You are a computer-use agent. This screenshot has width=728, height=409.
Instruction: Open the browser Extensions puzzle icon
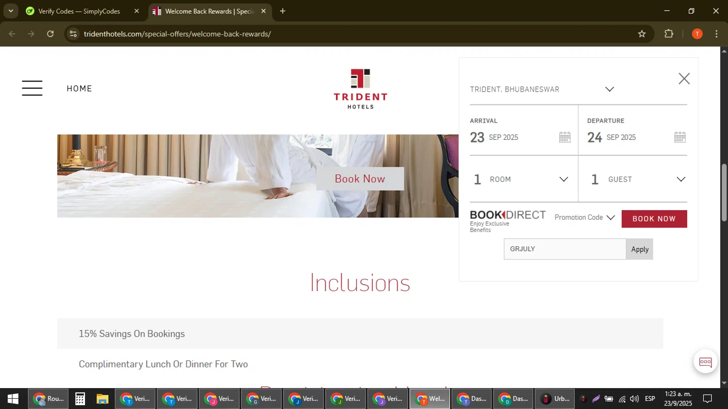click(669, 34)
